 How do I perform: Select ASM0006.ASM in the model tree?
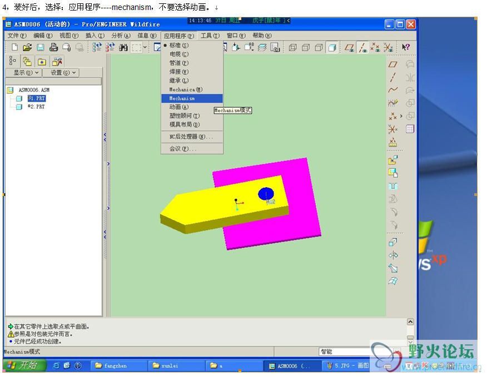point(34,90)
